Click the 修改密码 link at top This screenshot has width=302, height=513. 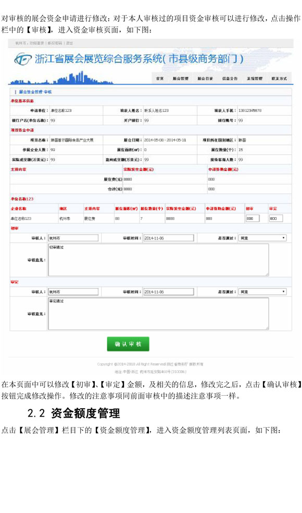click(x=55, y=43)
